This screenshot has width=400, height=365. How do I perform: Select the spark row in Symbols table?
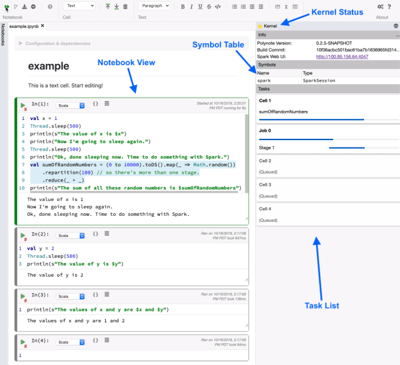click(328, 80)
